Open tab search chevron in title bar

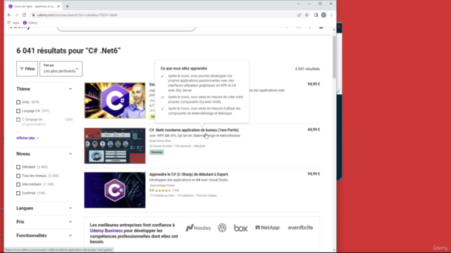pyautogui.click(x=298, y=4)
